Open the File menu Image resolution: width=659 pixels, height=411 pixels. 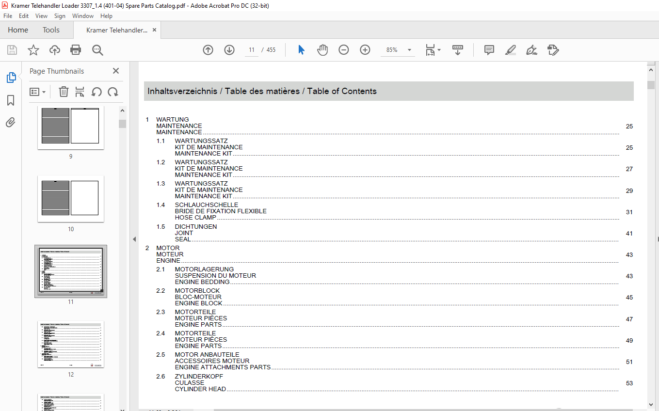(8, 16)
